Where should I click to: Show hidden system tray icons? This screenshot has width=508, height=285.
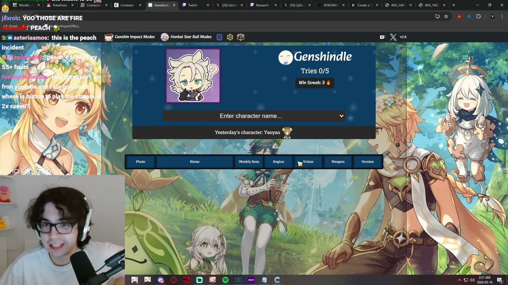point(460,280)
